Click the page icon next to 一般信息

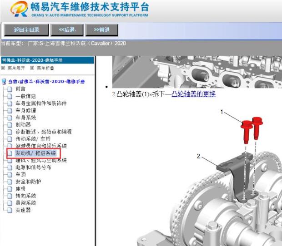[x=10, y=96]
